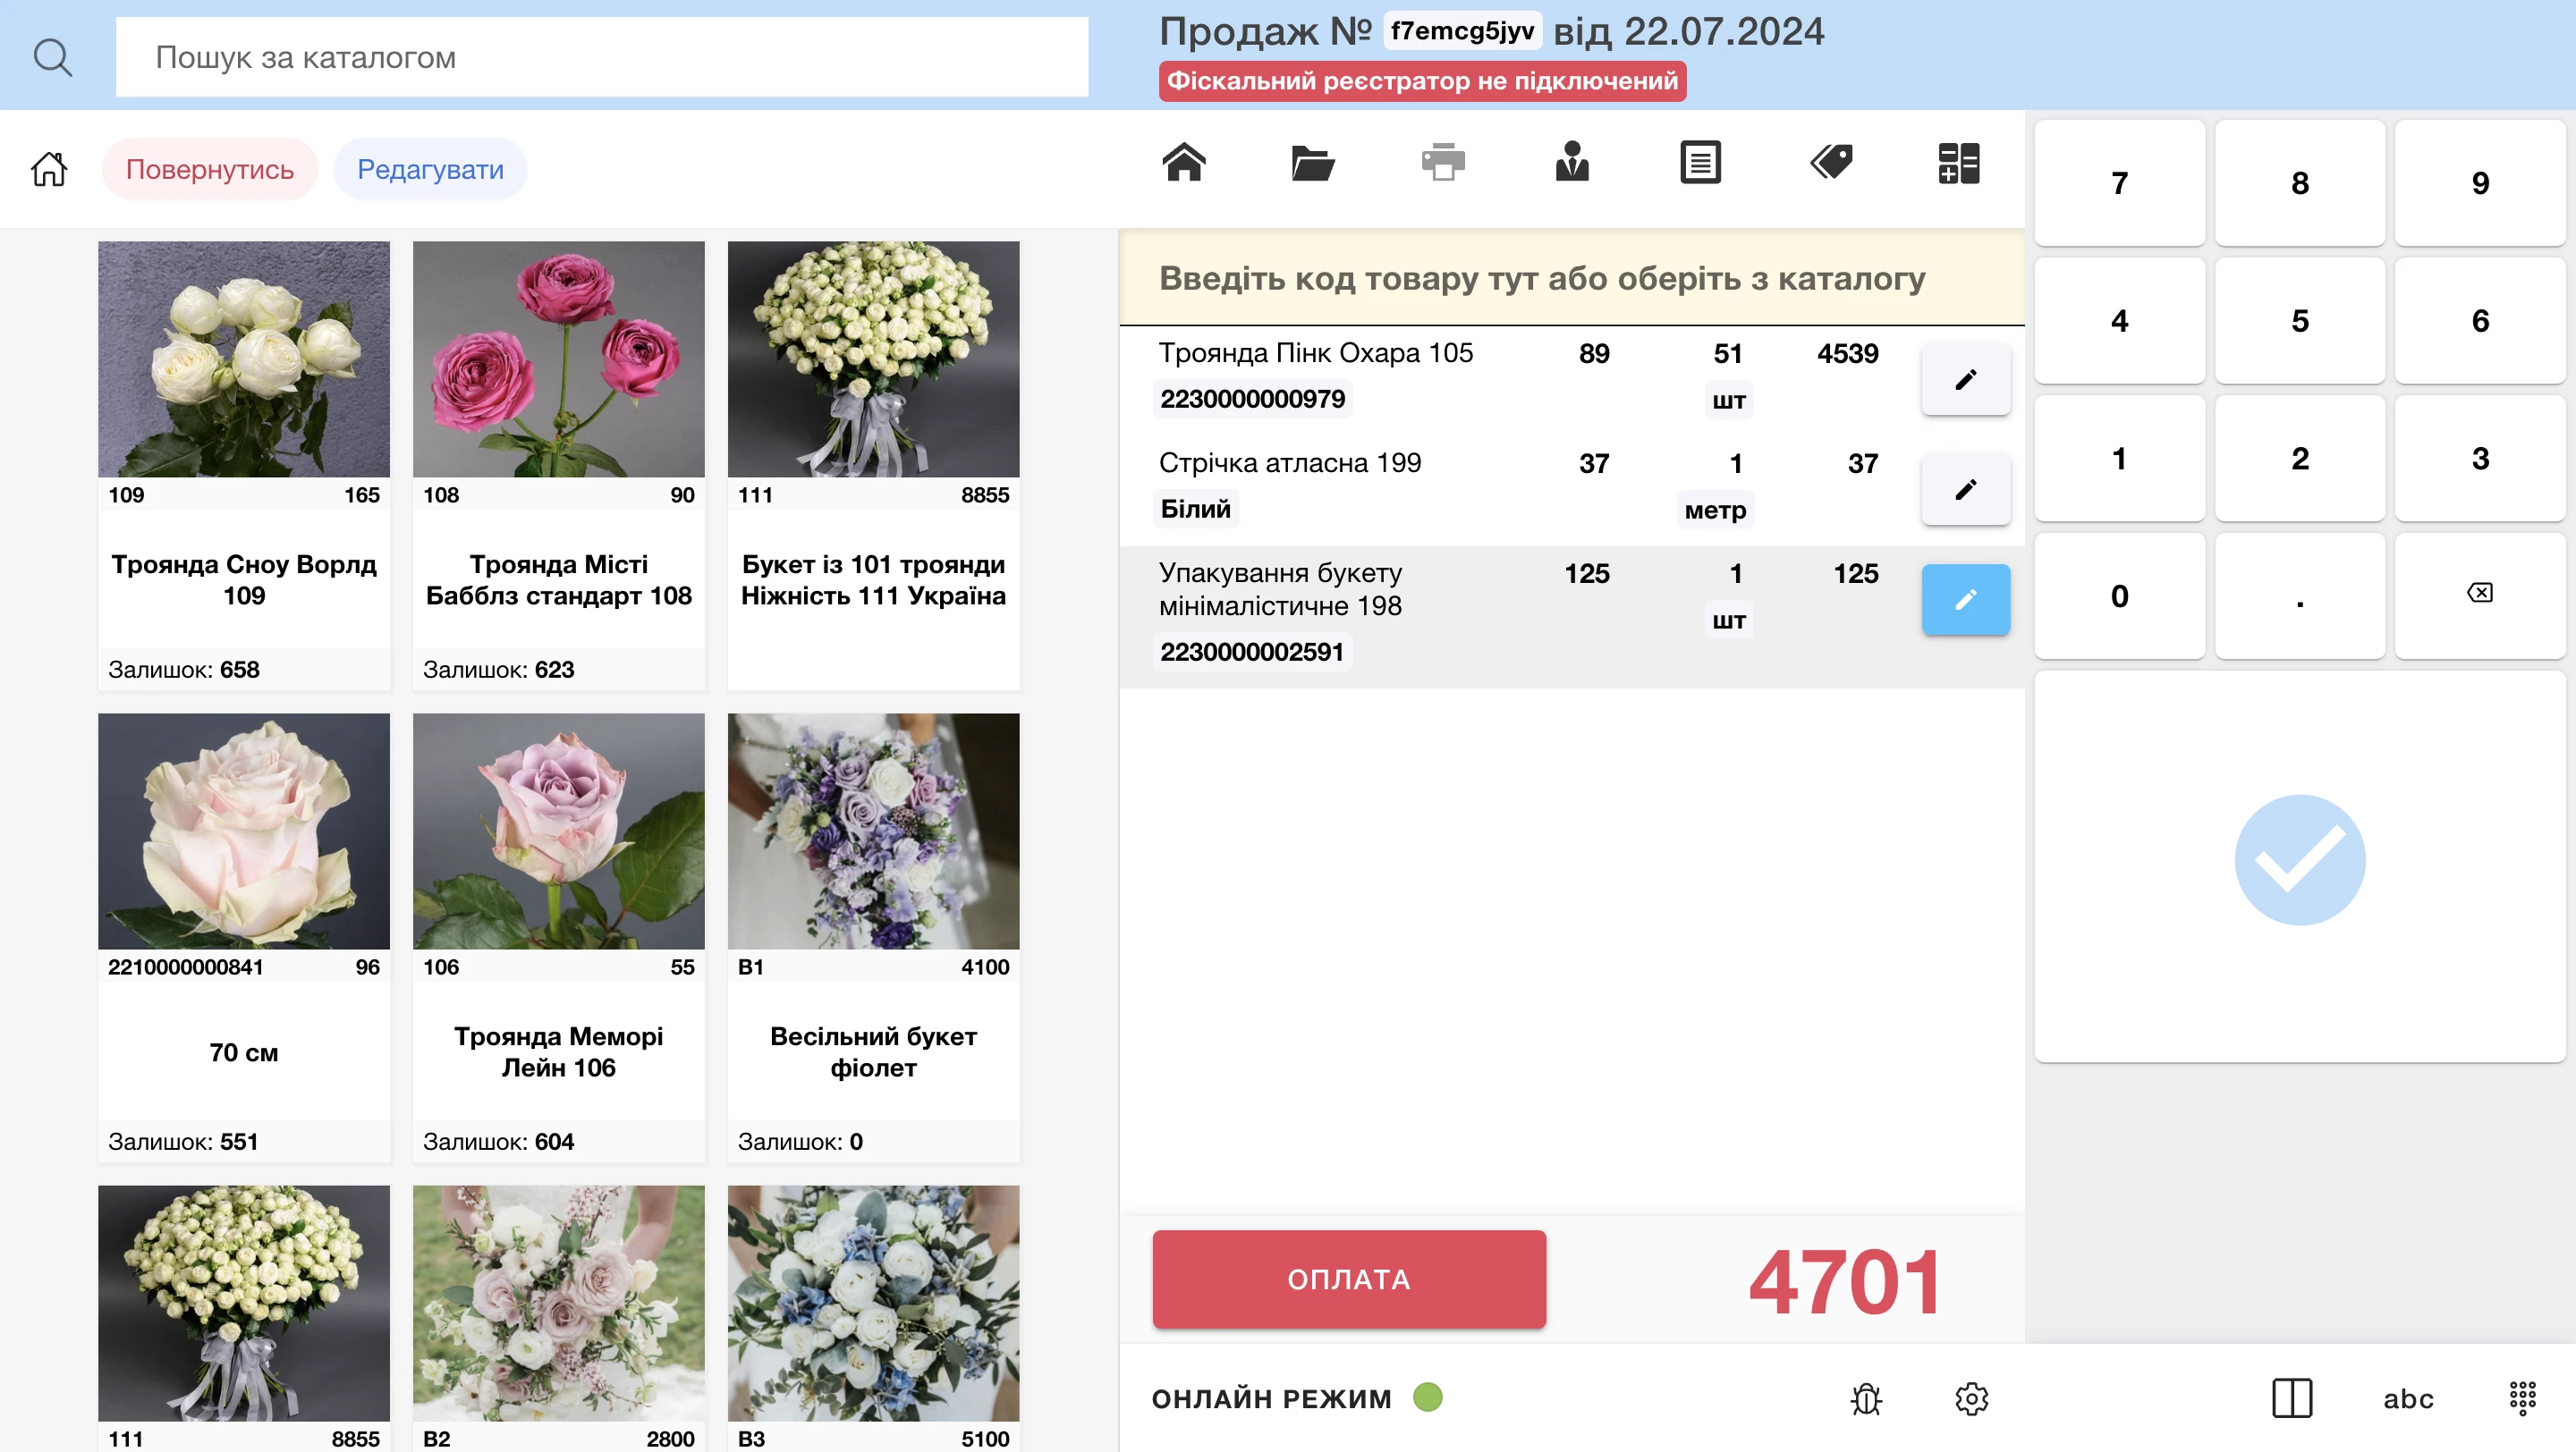2576x1452 pixels.
Task: Edit the Стрічка атласна 199 line
Action: coord(1965,490)
